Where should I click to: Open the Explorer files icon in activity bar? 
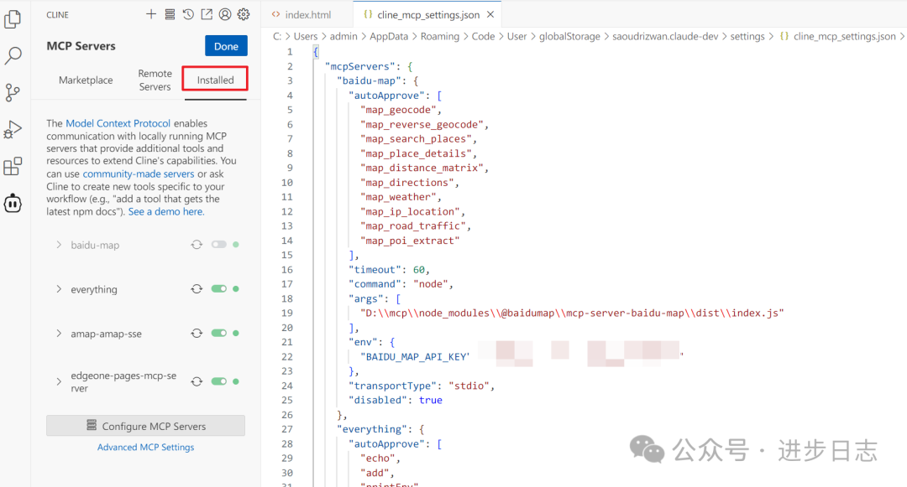click(x=13, y=19)
